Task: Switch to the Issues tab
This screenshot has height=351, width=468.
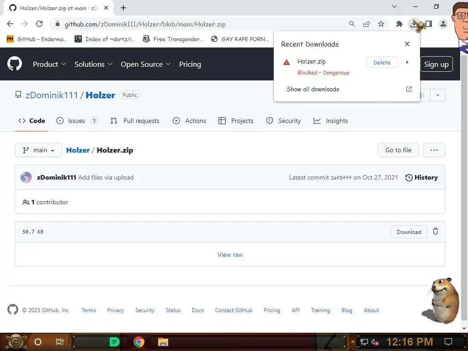Action: pyautogui.click(x=77, y=121)
